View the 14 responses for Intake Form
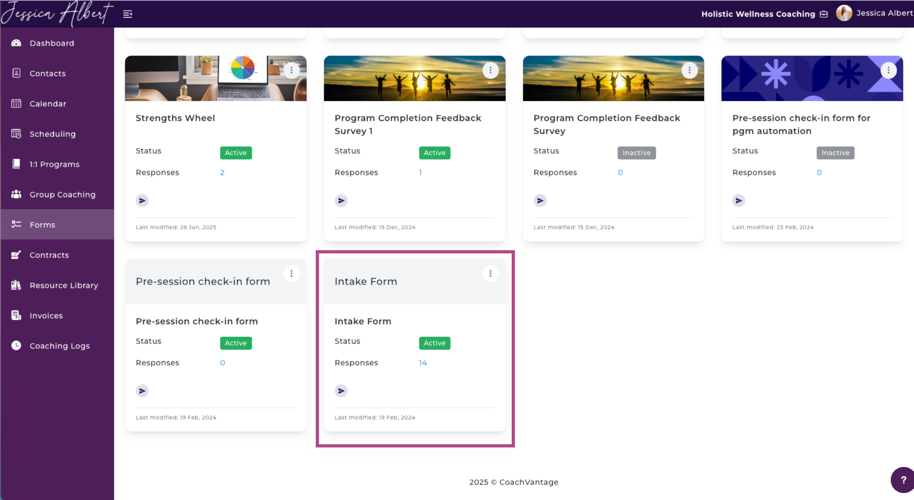Image resolution: width=914 pixels, height=500 pixels. 422,363
